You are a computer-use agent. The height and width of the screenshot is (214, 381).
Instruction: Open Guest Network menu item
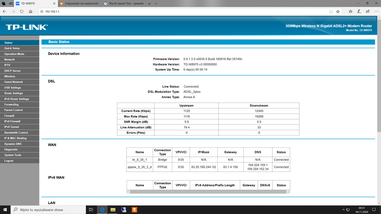point(19,82)
